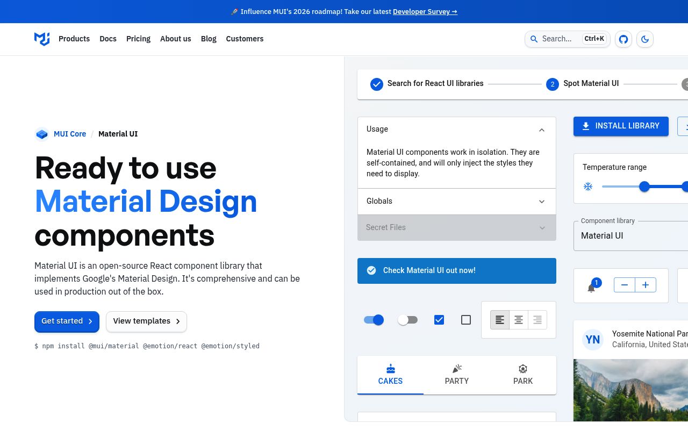Click the MUI logo in the header
688x430 pixels.
pos(42,39)
